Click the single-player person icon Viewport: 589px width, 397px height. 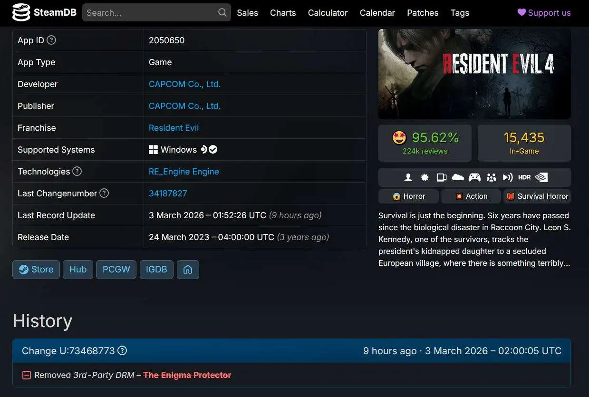[x=408, y=177]
